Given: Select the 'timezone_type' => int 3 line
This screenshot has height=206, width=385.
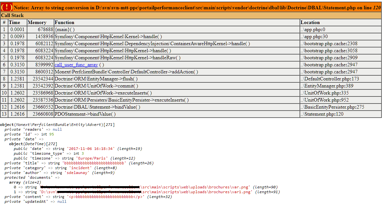Looking at the screenshot, I should tap(49, 153).
